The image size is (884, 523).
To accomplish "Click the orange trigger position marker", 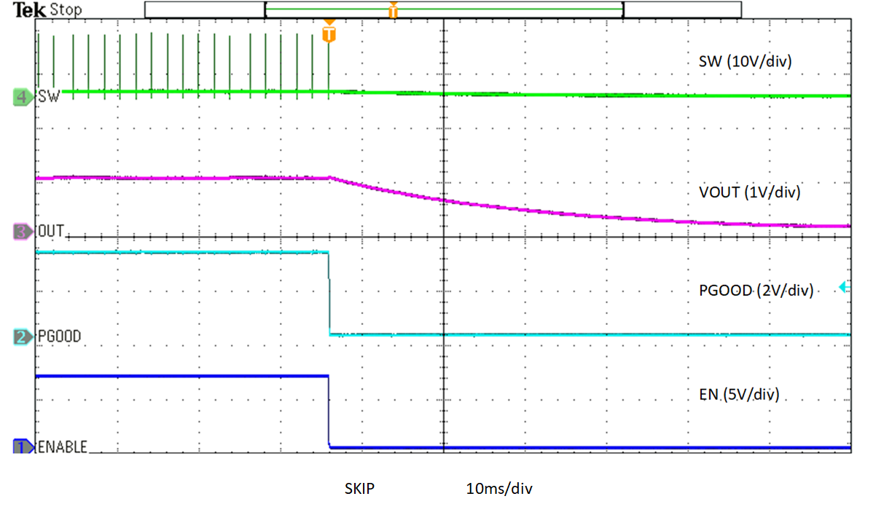I will point(328,33).
